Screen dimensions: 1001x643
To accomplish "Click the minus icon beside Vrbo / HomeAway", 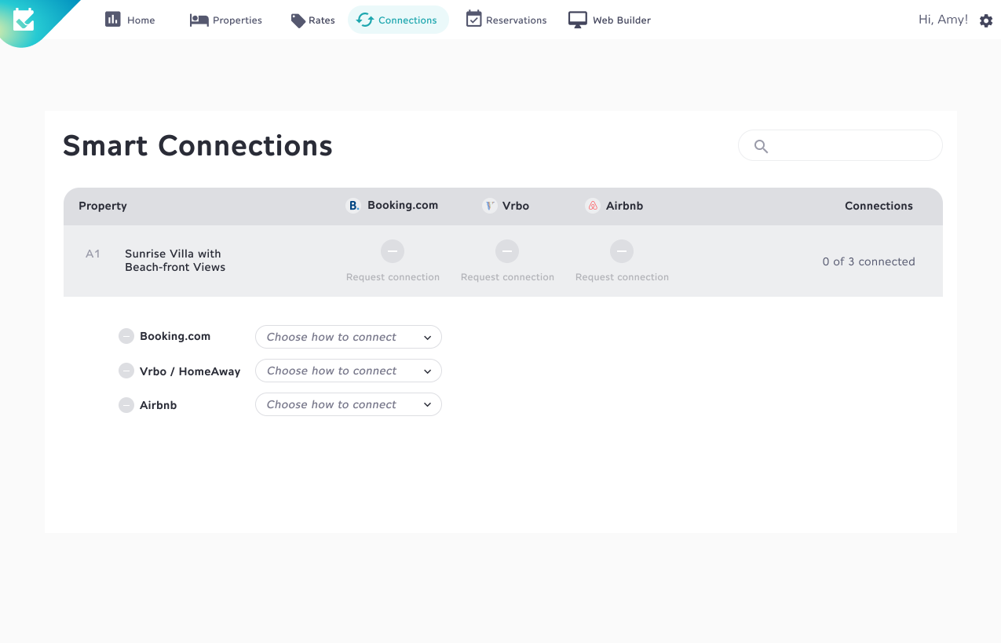I will pos(126,371).
